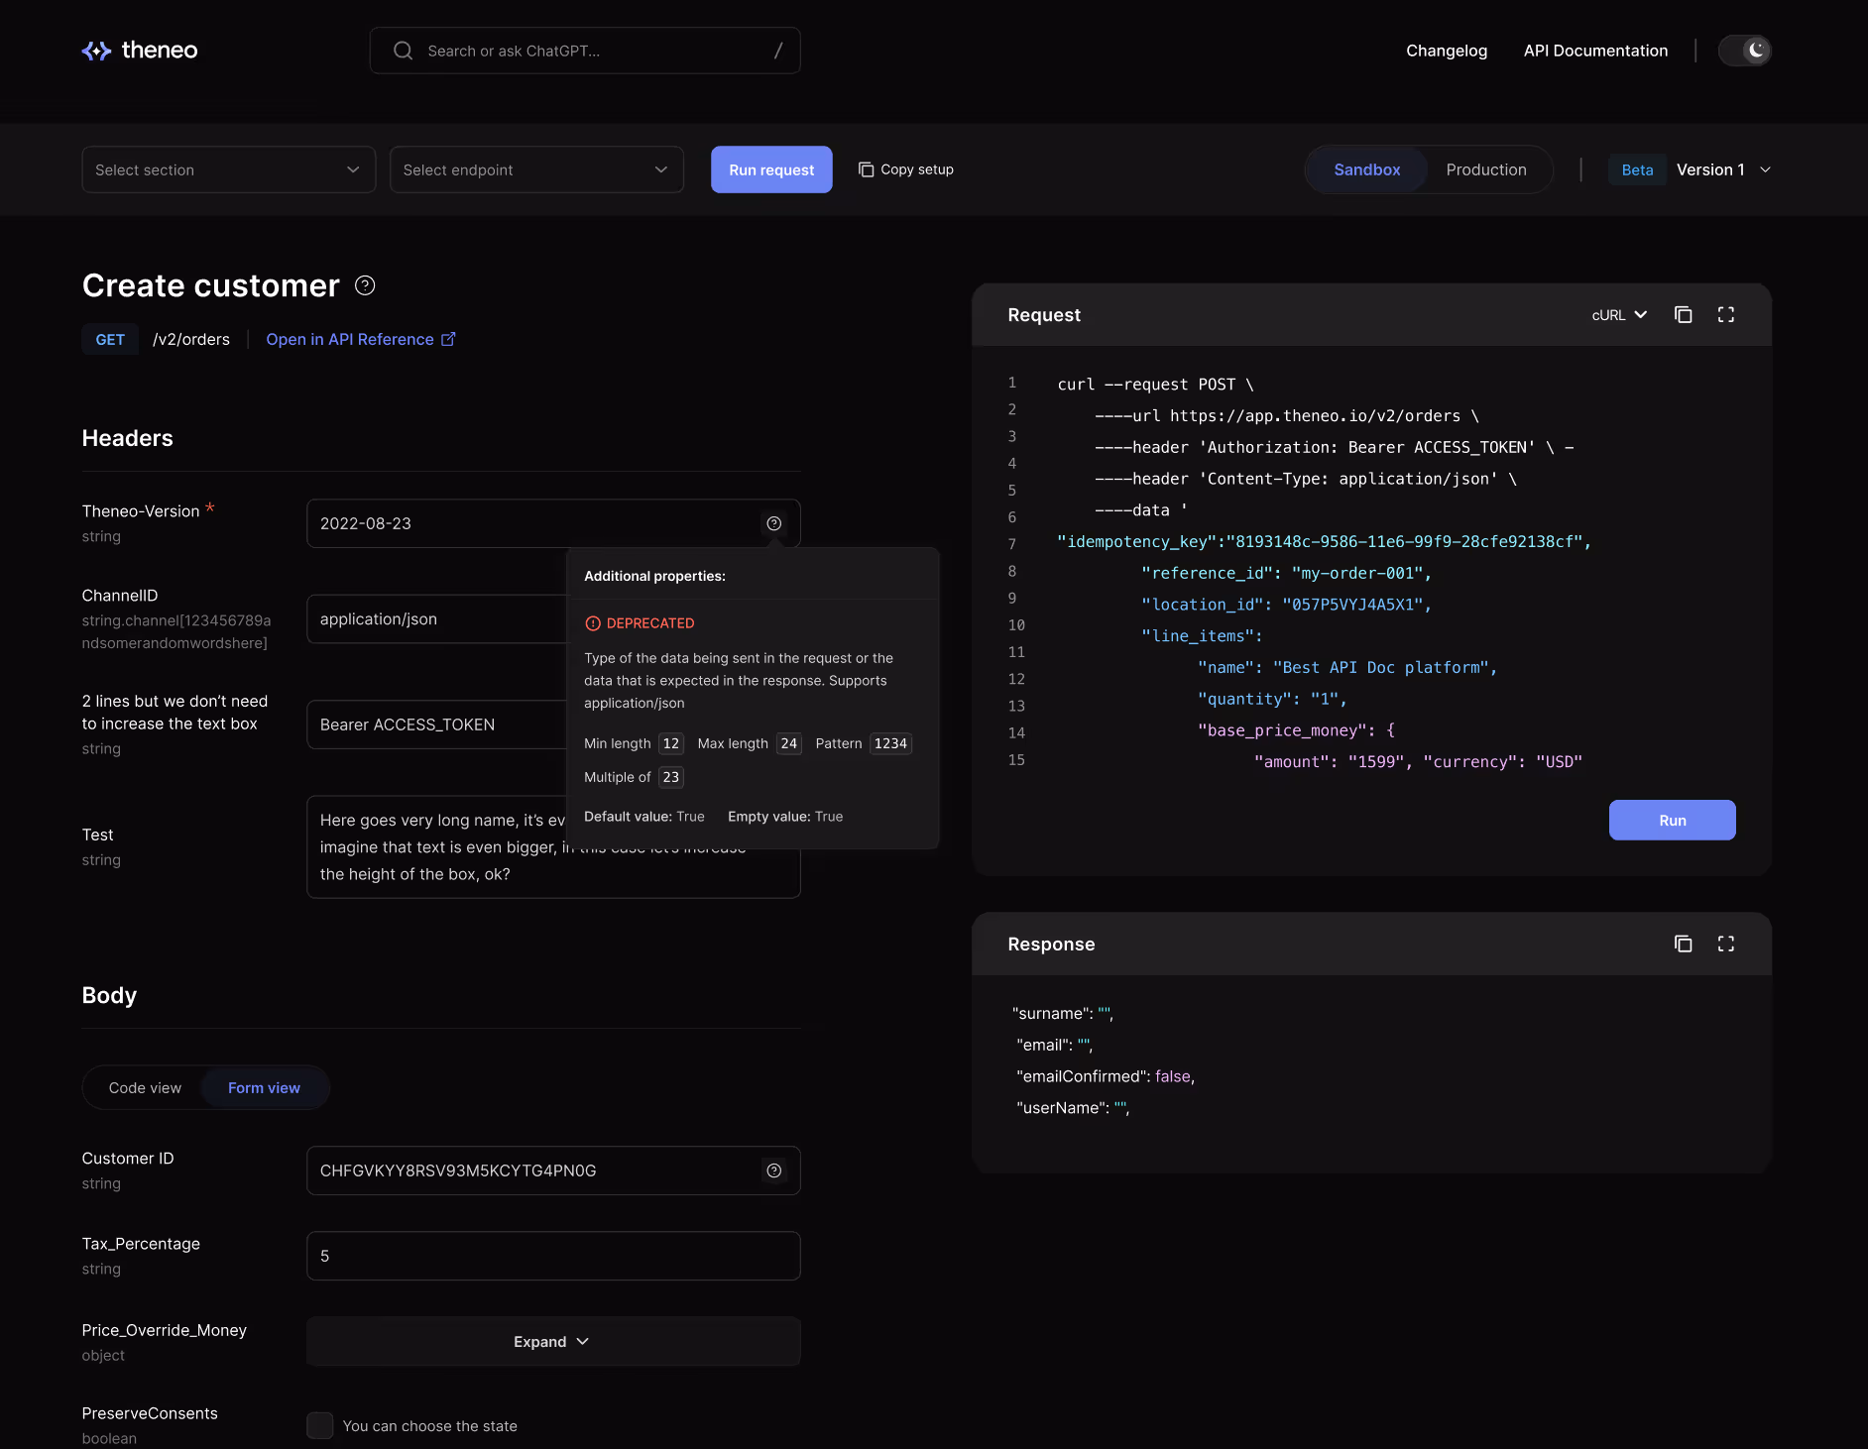1868x1449 pixels.
Task: Open the Select section dropdown
Action: coord(228,169)
